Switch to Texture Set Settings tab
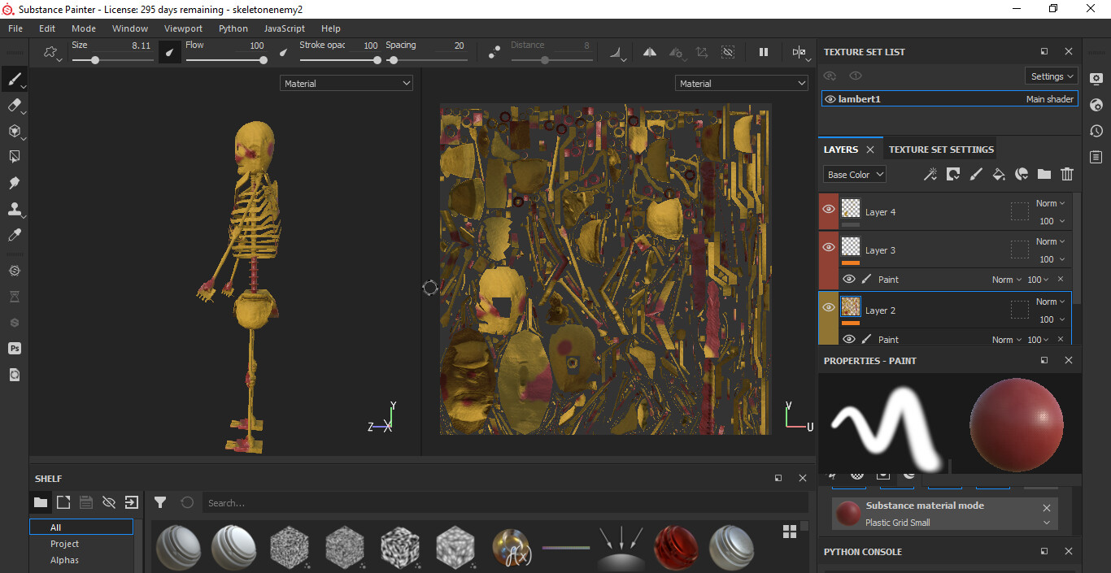1111x573 pixels. (941, 150)
